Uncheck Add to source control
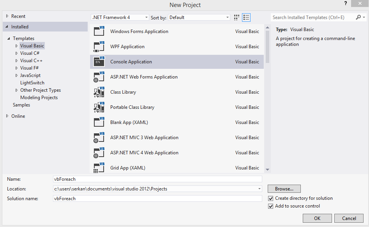369x227 pixels. (x=271, y=206)
